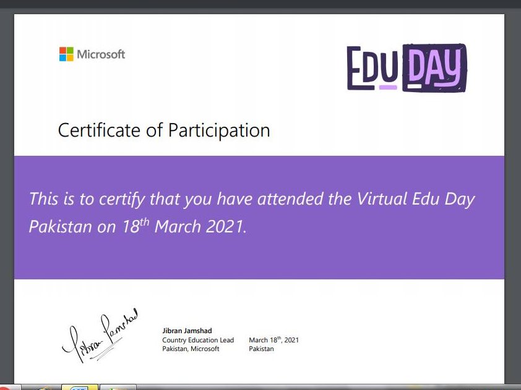Click the Edu Day logo graphic
The image size is (521, 390).
[407, 68]
